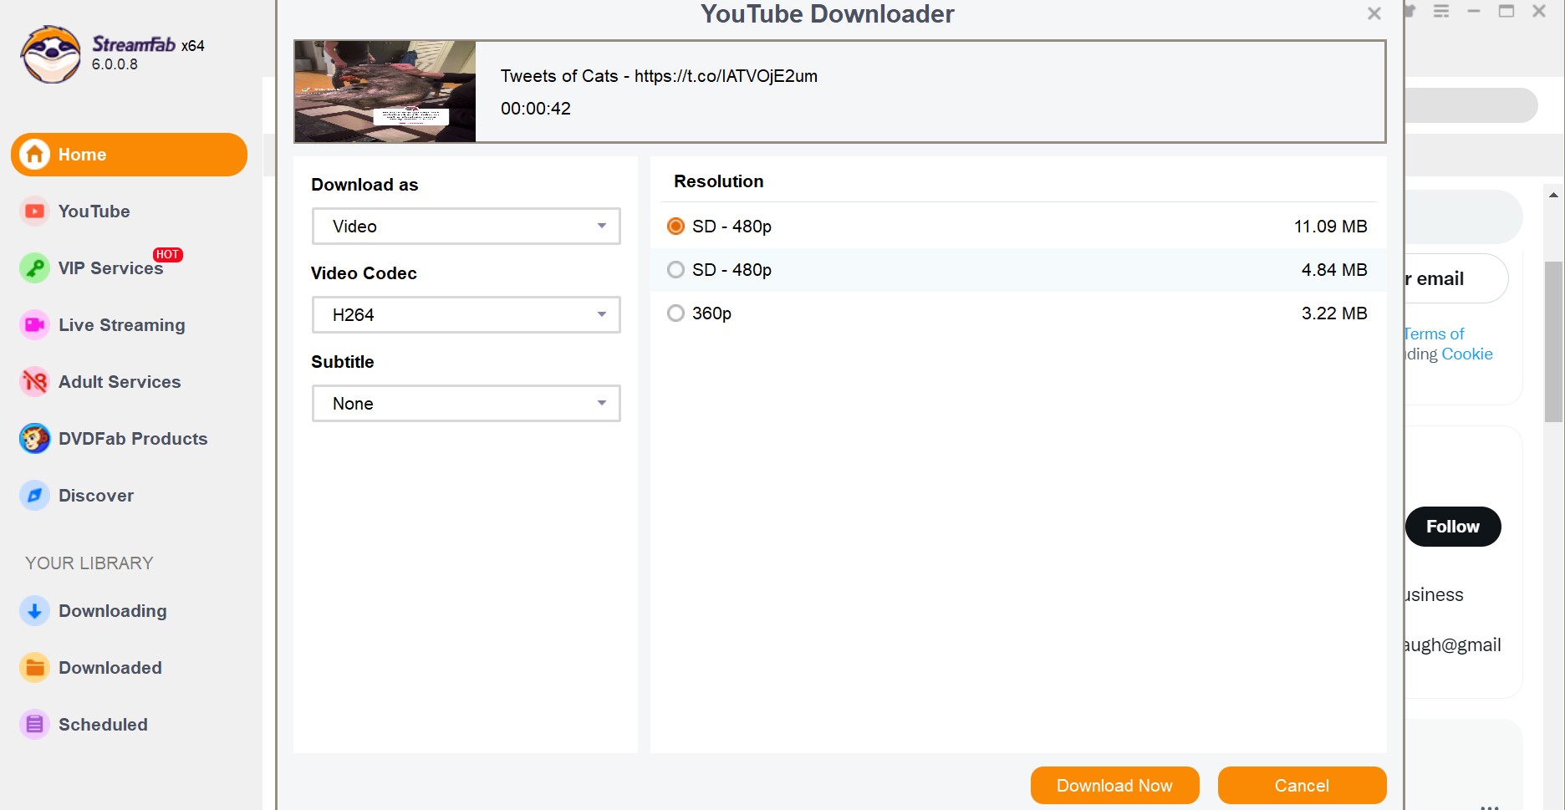Screen dimensions: 1565x810
Task: Click the Home icon in sidebar
Action: coord(35,155)
